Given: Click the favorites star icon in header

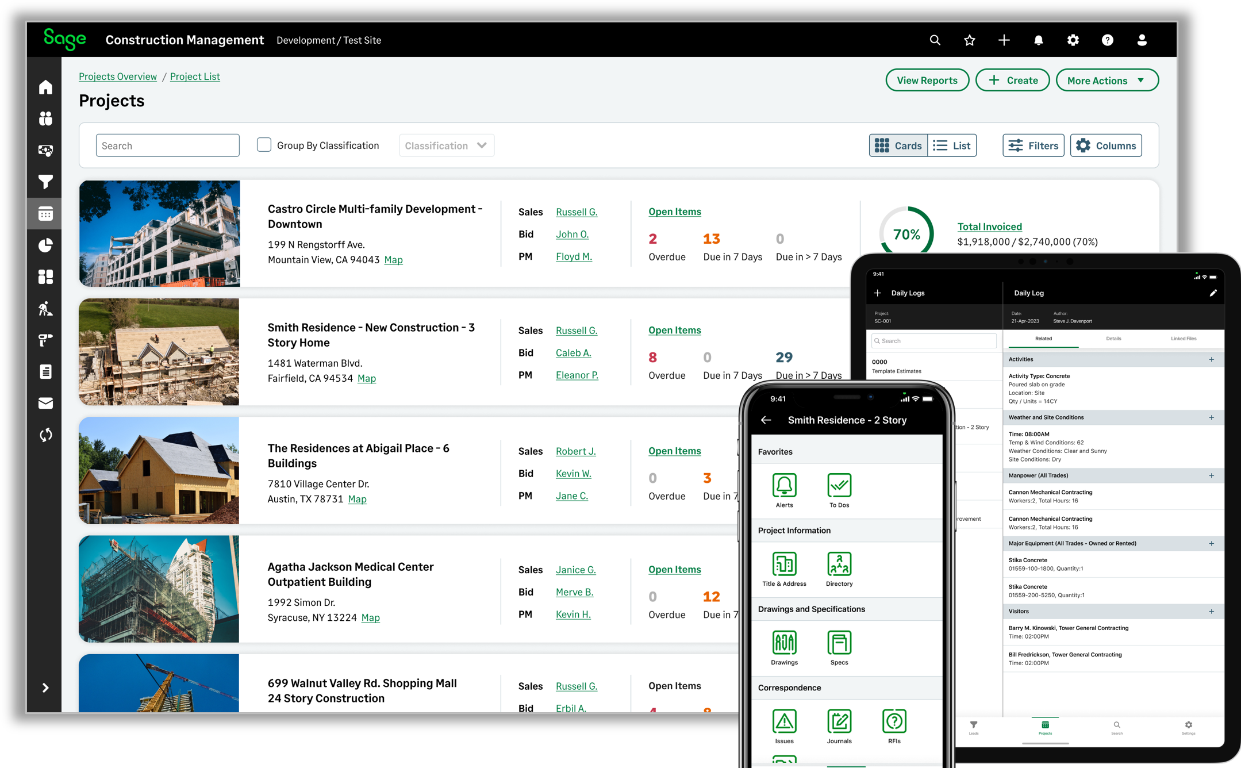Looking at the screenshot, I should [970, 40].
